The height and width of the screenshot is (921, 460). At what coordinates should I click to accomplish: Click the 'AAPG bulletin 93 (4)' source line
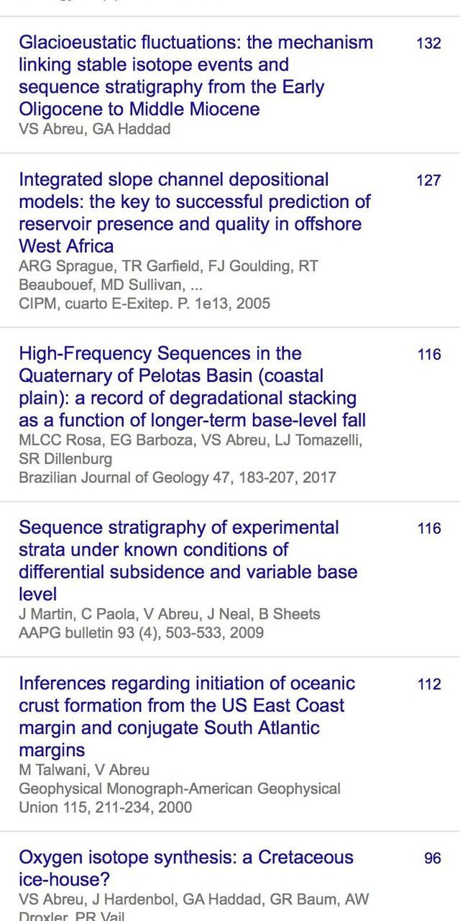(x=141, y=633)
